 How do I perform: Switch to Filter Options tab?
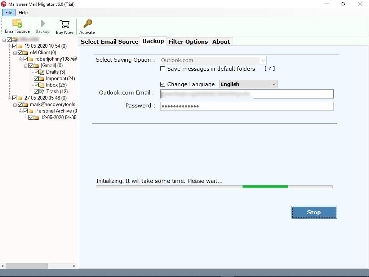188,41
